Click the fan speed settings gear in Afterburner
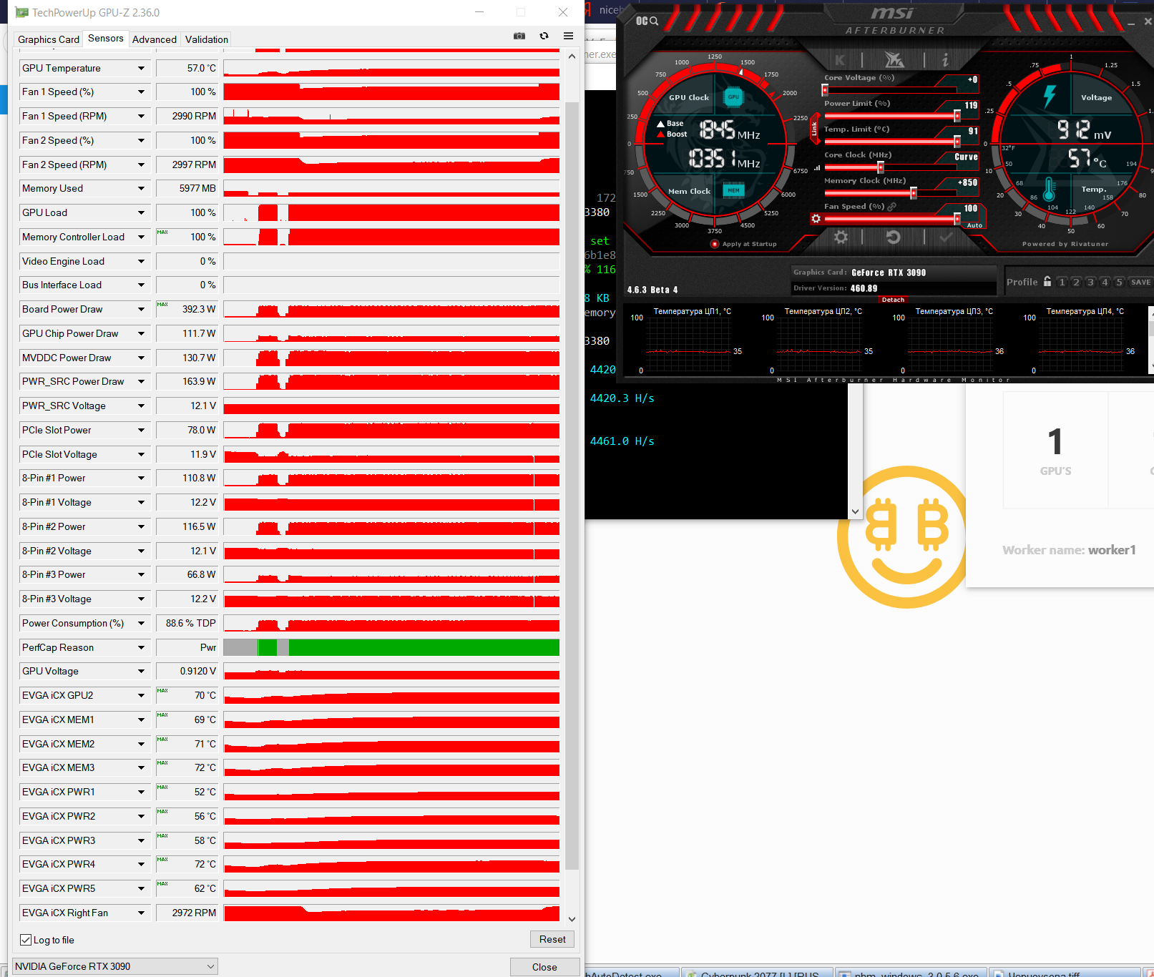This screenshot has width=1154, height=977. coord(816,218)
